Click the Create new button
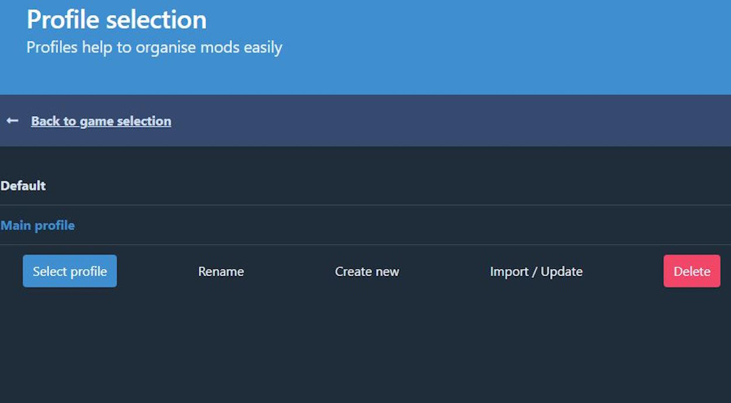731x403 pixels. pyautogui.click(x=367, y=271)
